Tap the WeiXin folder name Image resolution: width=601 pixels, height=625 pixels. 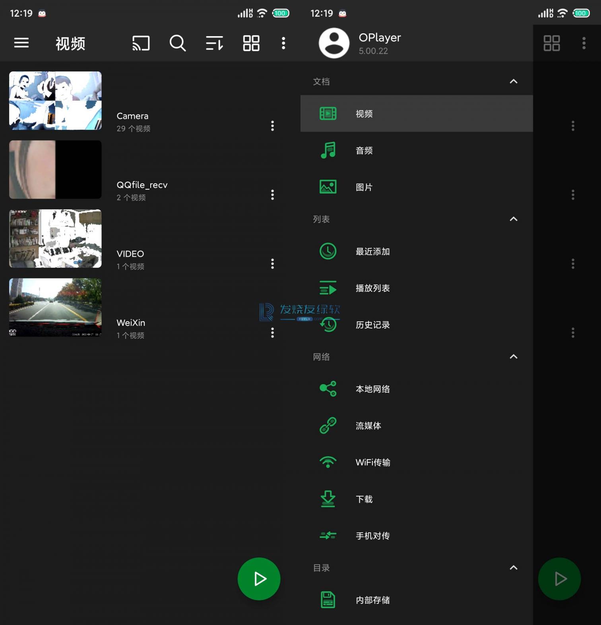tap(131, 323)
